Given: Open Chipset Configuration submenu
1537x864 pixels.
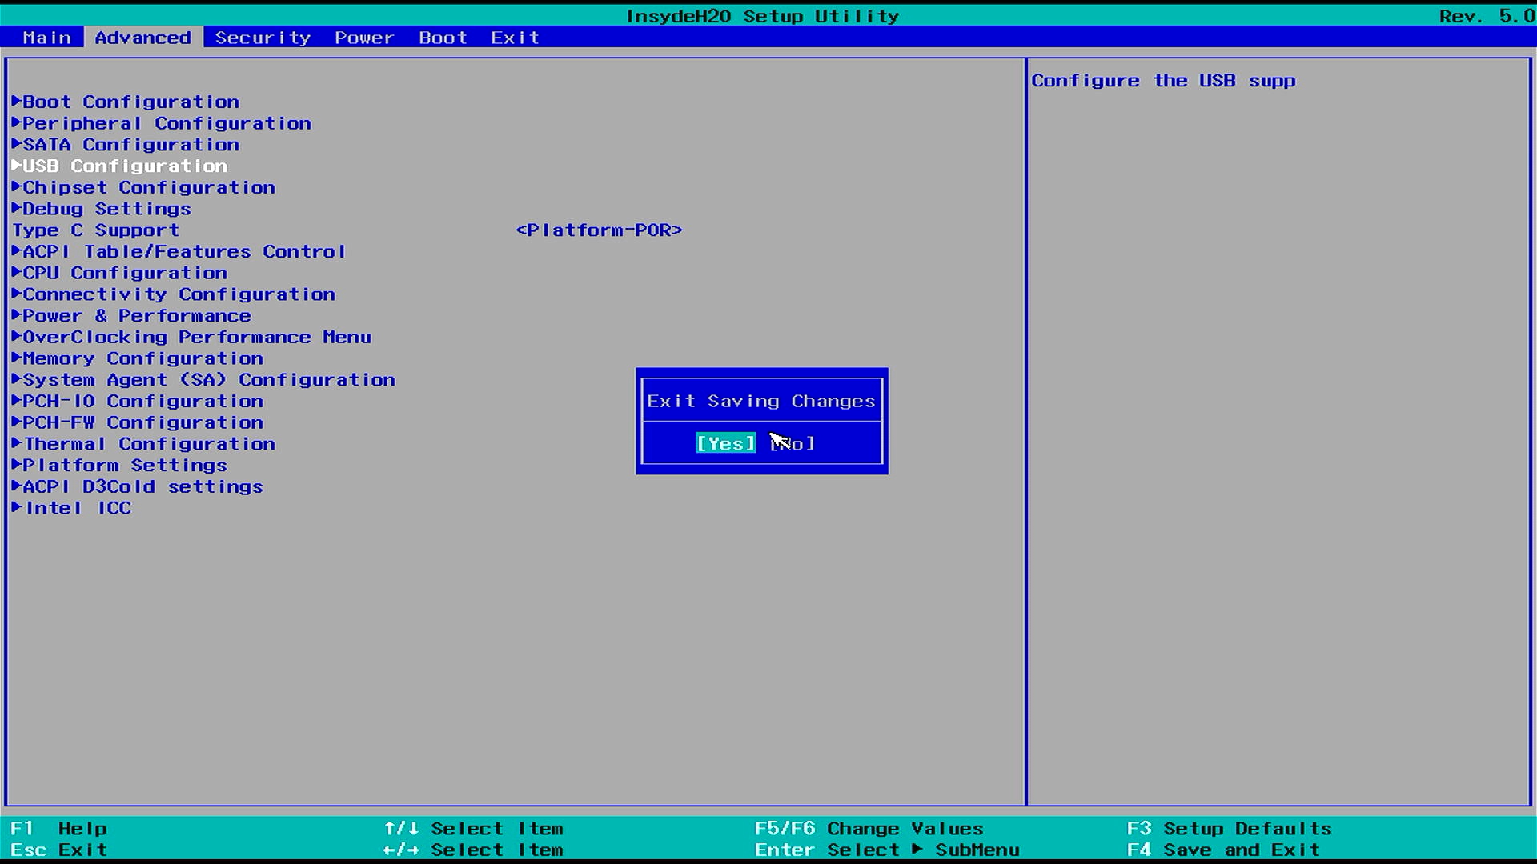Looking at the screenshot, I should pos(149,187).
